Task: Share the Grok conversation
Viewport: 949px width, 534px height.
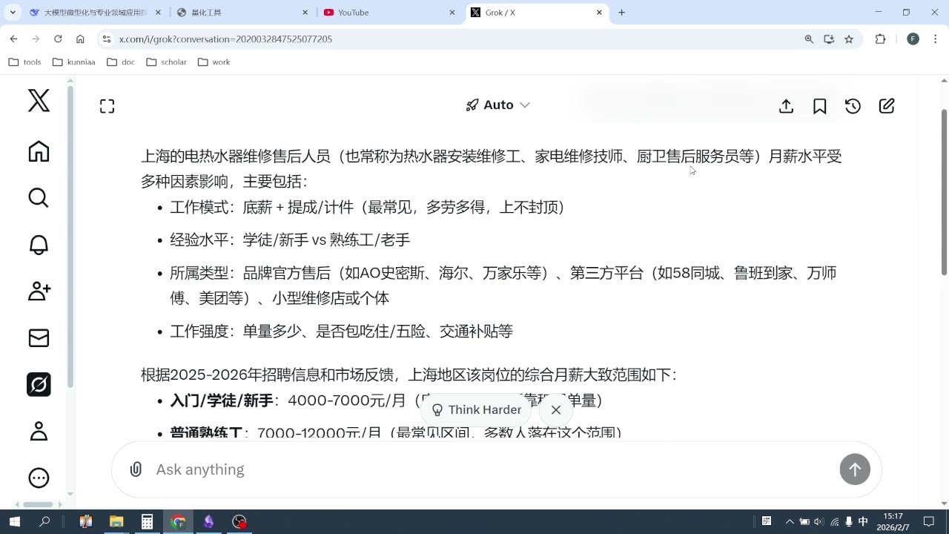Action: coord(787,106)
